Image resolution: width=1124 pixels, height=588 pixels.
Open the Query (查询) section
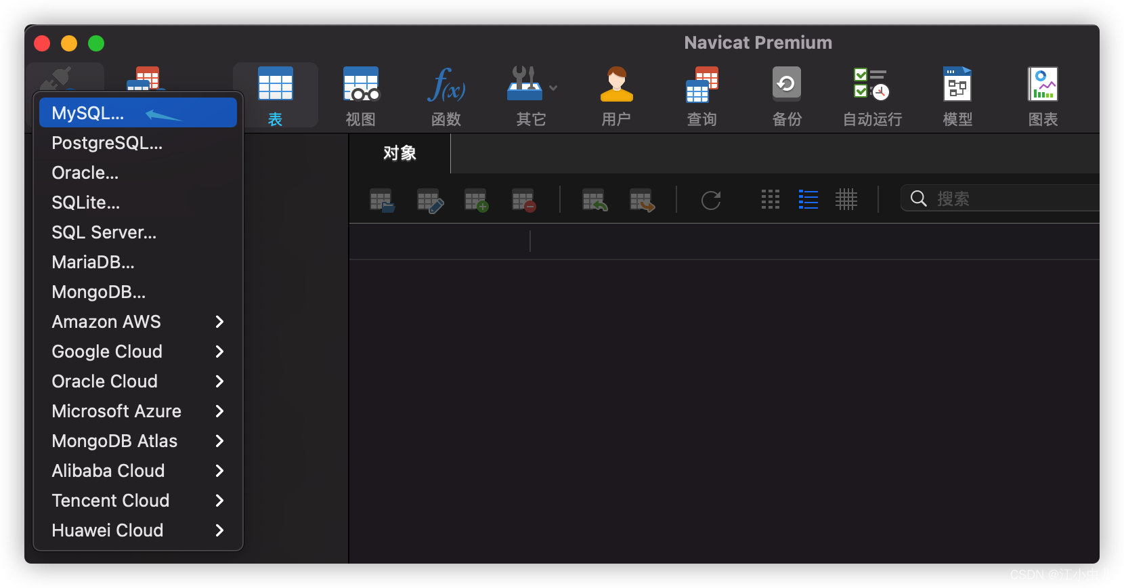coord(702,96)
